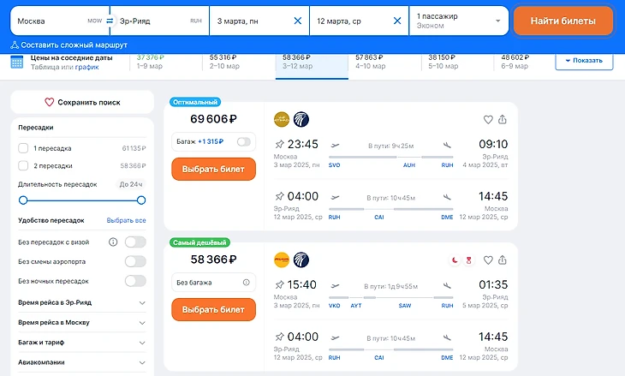Clear the 3 марта departure date
This screenshot has width=625, height=376.
(297, 21)
